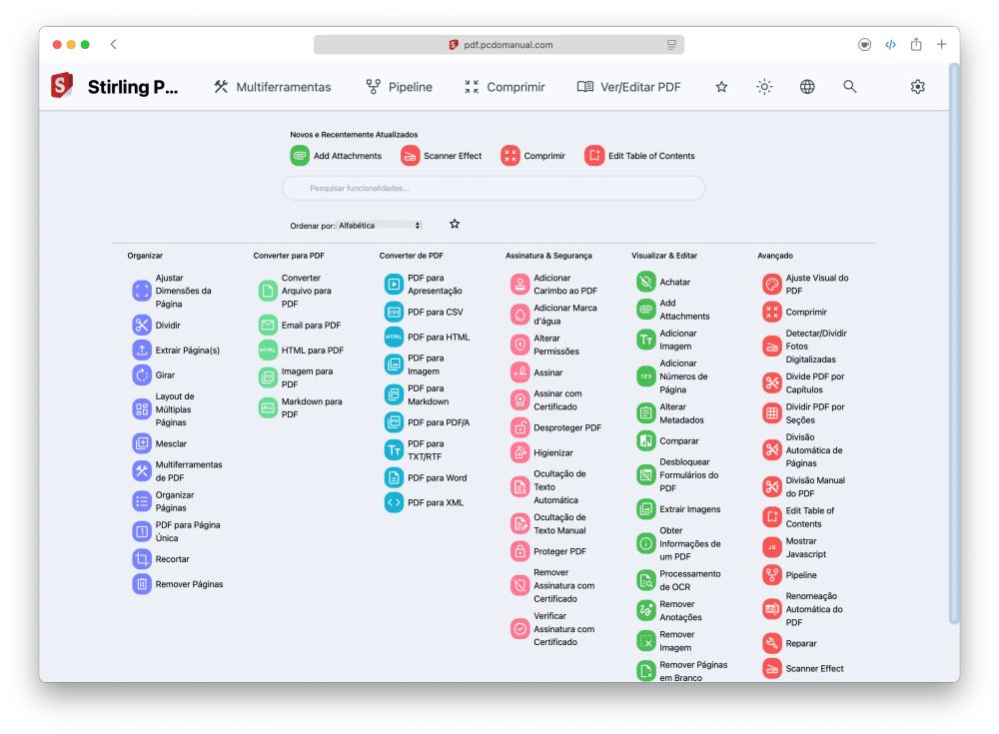Open Scanner Effect in recently updated row

pyautogui.click(x=441, y=156)
